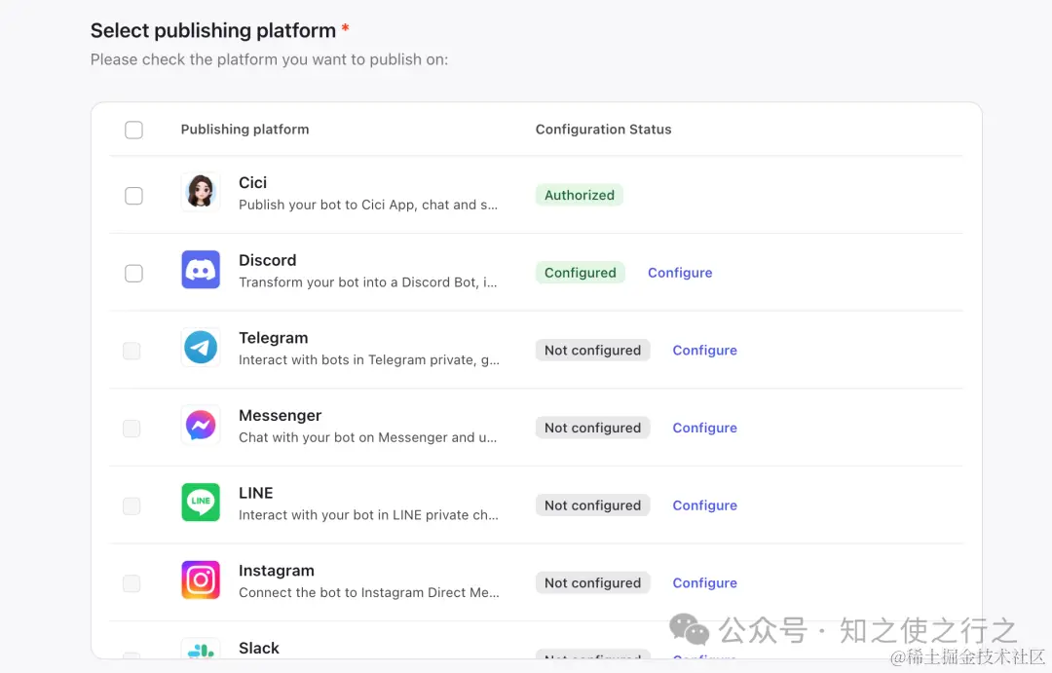Open Configure link for Instagram
This screenshot has height=673, width=1052.
[x=704, y=582]
